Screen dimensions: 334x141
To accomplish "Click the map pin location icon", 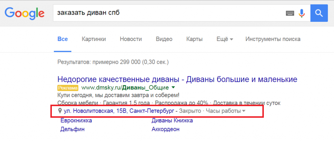I will 60,111.
